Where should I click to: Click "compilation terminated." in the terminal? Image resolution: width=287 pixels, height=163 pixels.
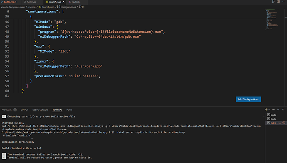pyautogui.click(x=18, y=142)
